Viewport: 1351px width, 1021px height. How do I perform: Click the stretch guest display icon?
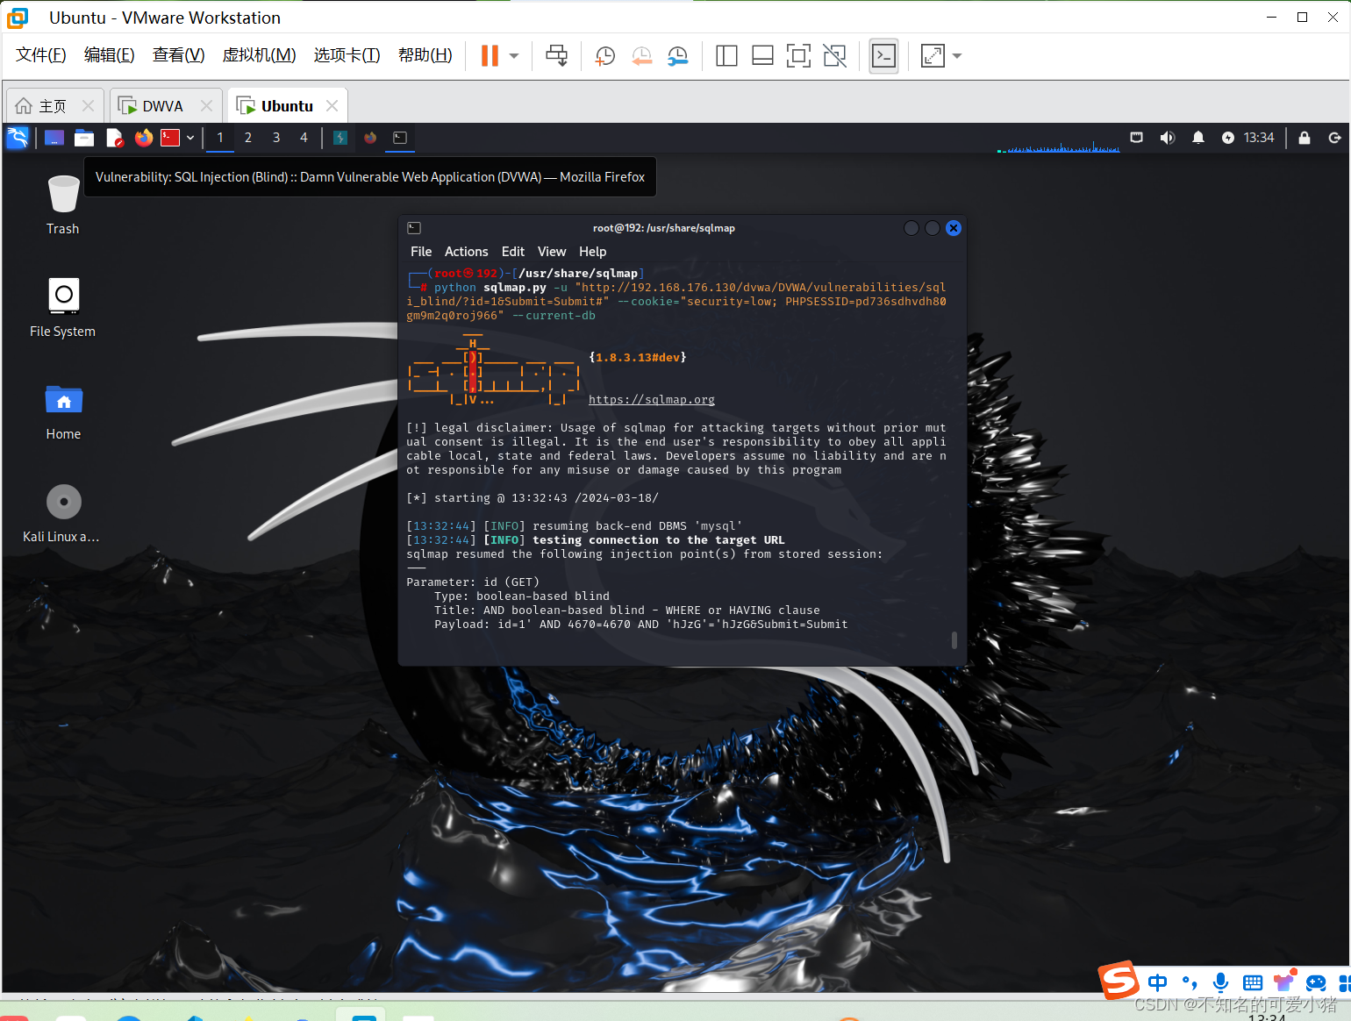933,56
